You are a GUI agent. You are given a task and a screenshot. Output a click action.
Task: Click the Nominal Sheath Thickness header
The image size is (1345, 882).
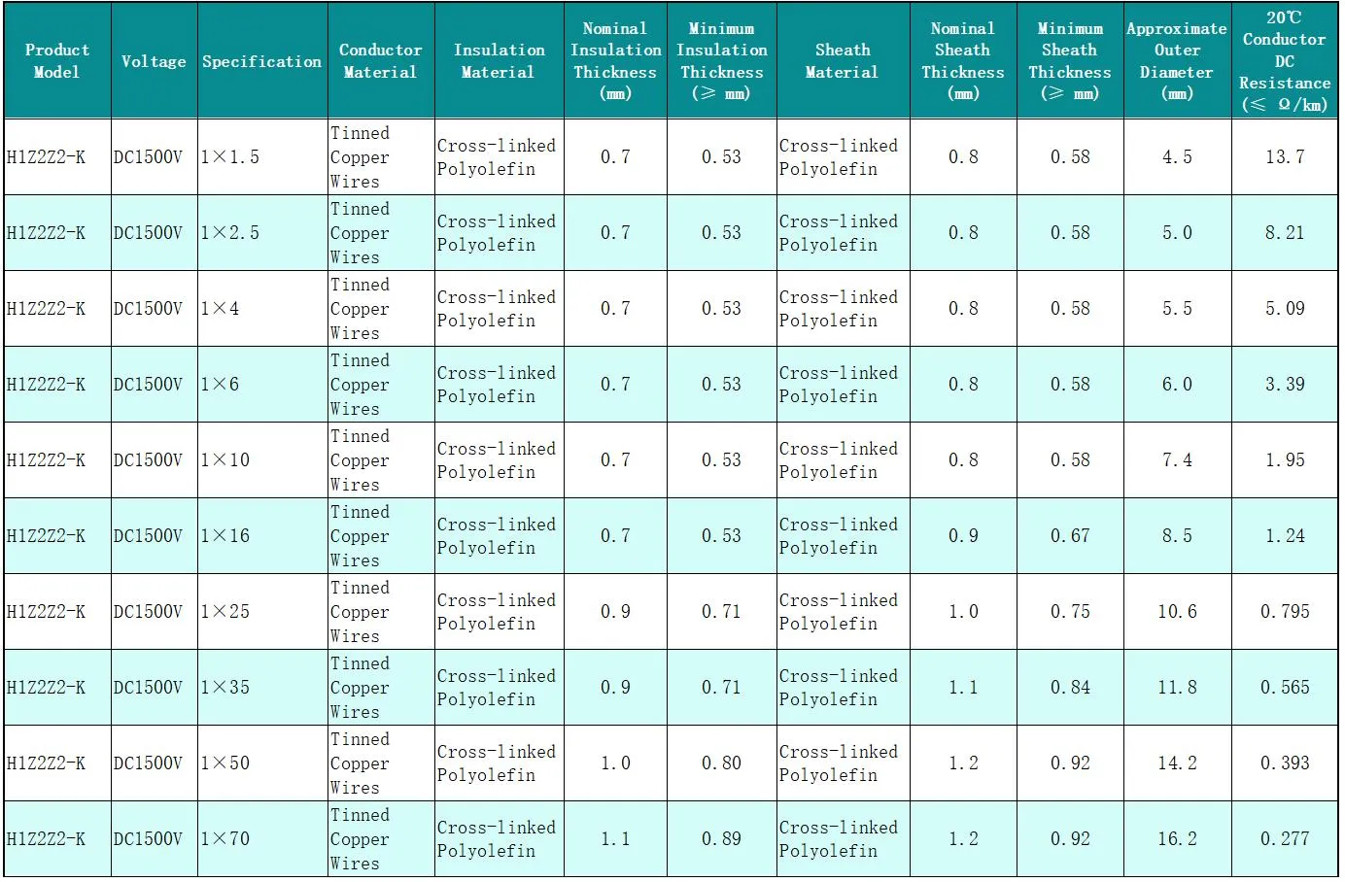[x=963, y=60]
